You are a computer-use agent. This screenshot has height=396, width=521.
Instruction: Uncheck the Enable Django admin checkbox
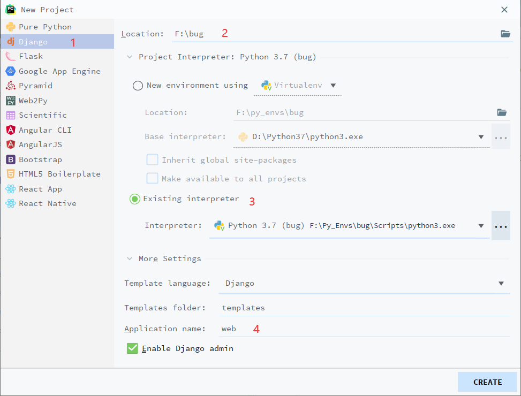pyautogui.click(x=132, y=349)
